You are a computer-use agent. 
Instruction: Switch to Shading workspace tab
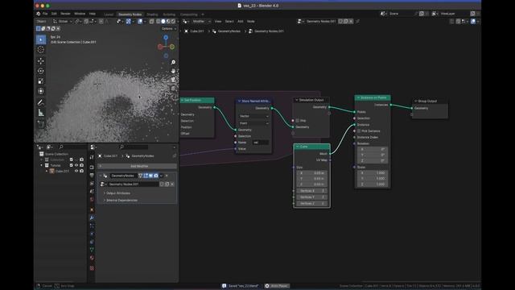(x=152, y=14)
